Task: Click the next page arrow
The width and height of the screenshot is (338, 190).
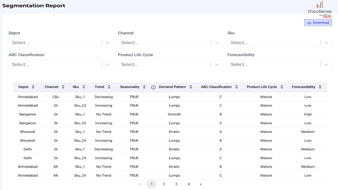Action: click(x=201, y=184)
